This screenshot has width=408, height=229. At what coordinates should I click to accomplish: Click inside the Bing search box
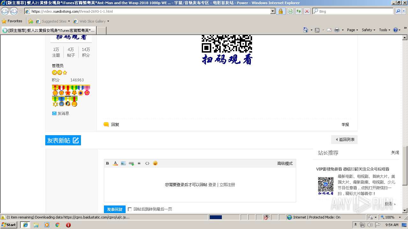click(353, 11)
